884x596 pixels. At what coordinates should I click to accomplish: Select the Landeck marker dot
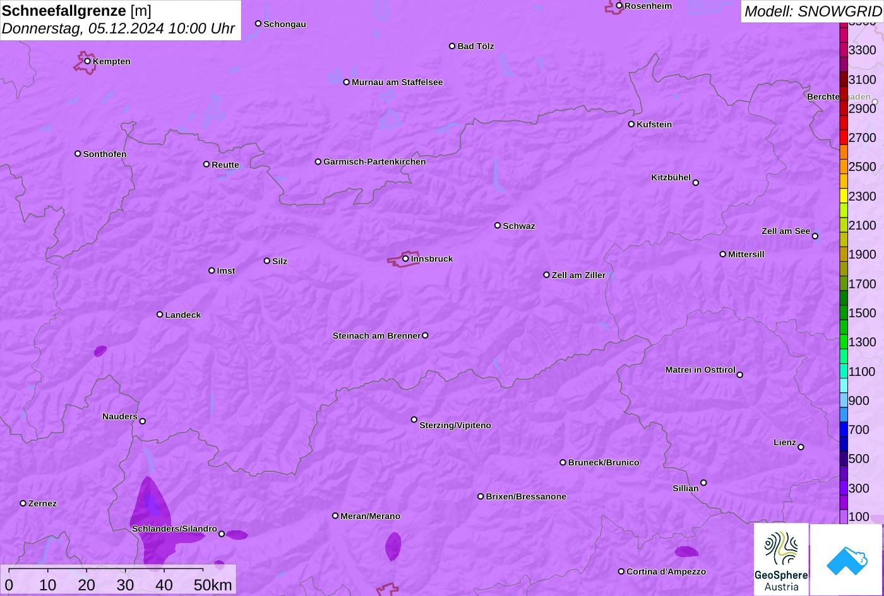[160, 315]
